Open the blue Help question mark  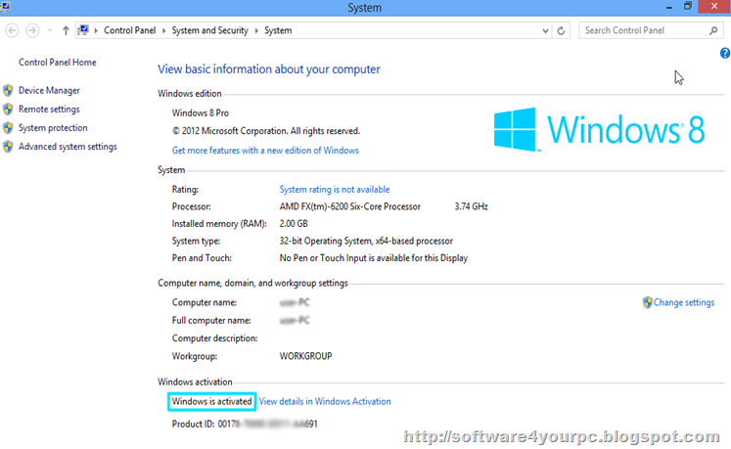(725, 53)
